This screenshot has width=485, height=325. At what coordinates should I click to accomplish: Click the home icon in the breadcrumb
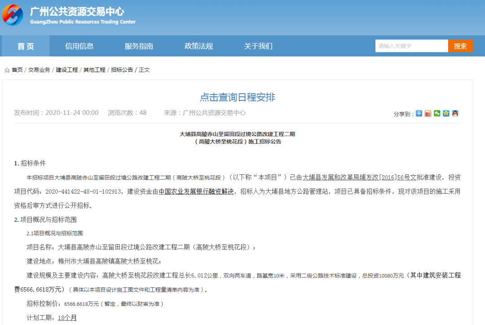tap(6, 70)
